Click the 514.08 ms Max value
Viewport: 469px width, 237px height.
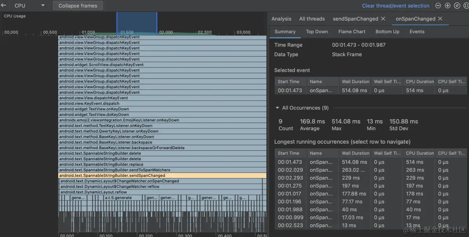coord(346,121)
